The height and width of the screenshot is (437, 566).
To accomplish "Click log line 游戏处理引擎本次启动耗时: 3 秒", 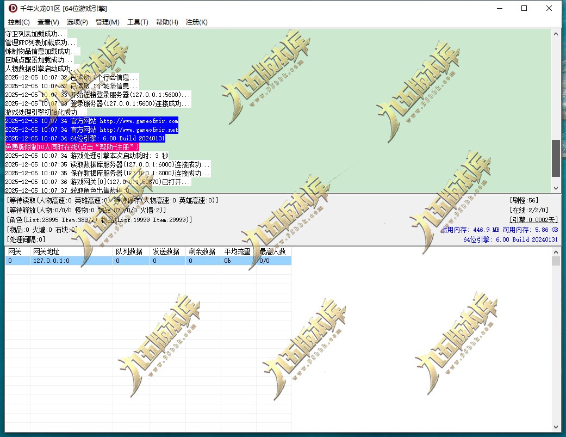I will 86,156.
